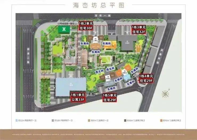Image resolution: width=197 pixels, height=140 pixels.
Task: Click the compass rose on the map
Action: 165,94
